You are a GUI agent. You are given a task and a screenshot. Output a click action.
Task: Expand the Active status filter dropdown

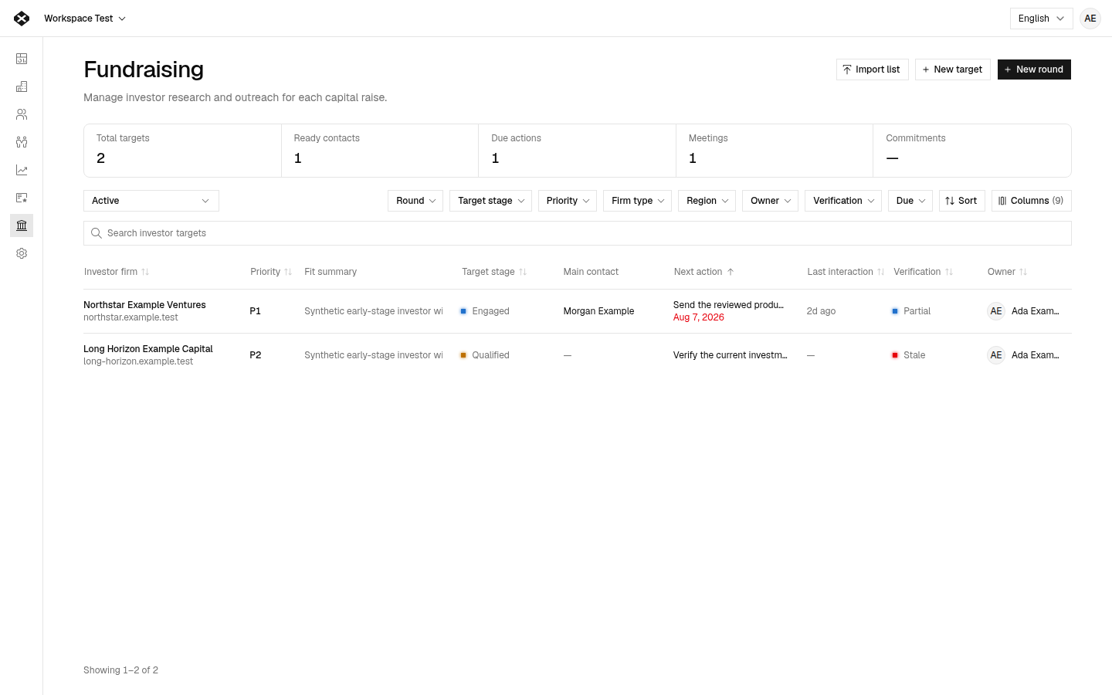pos(151,201)
